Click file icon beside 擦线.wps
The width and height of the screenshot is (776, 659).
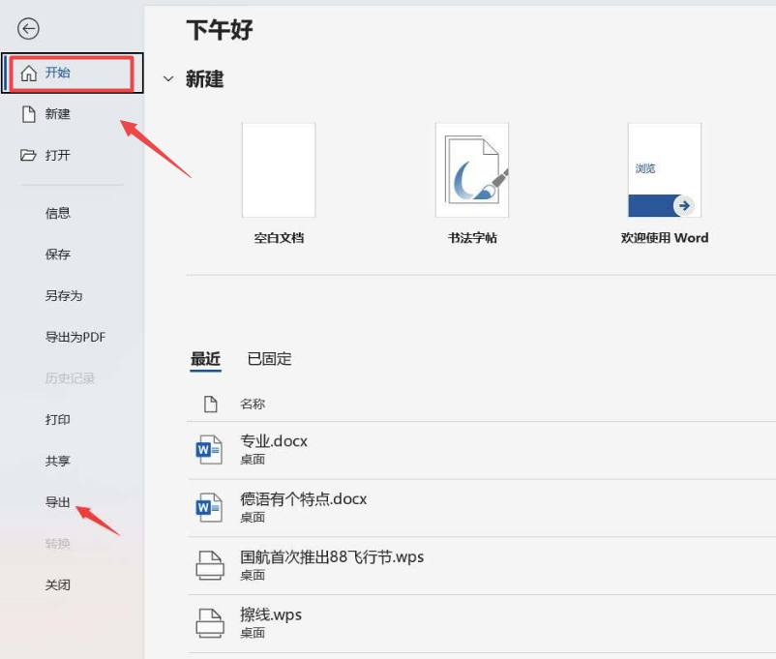click(210, 623)
